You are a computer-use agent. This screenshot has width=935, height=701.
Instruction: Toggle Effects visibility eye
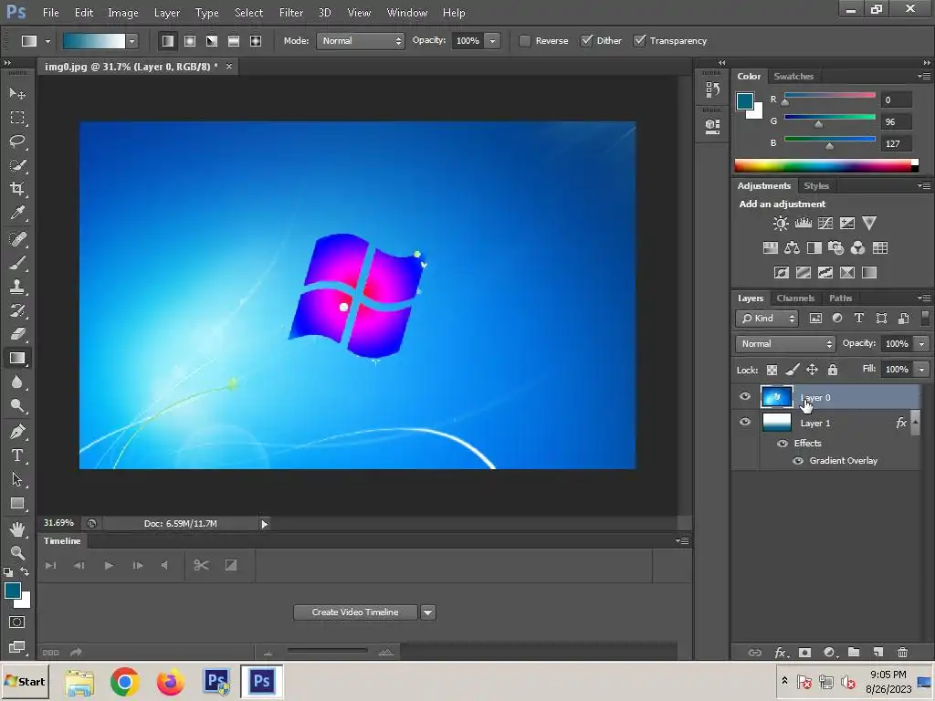[783, 444]
